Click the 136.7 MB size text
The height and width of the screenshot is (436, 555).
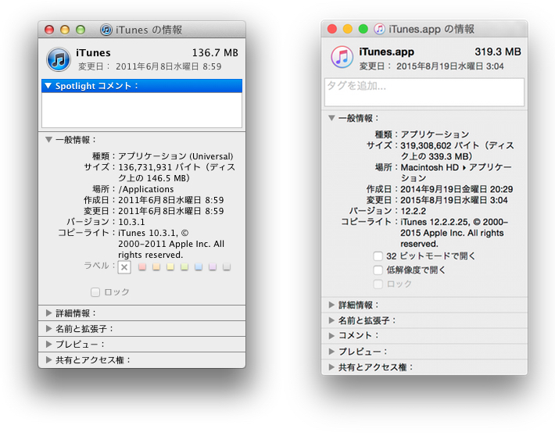pyautogui.click(x=215, y=52)
